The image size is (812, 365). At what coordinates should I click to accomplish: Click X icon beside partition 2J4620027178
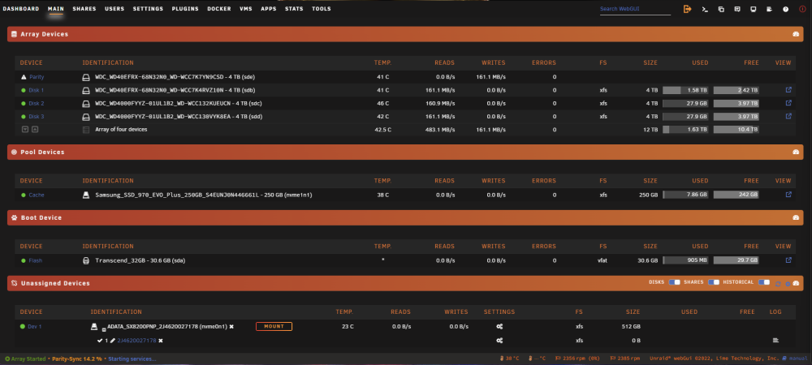161,341
